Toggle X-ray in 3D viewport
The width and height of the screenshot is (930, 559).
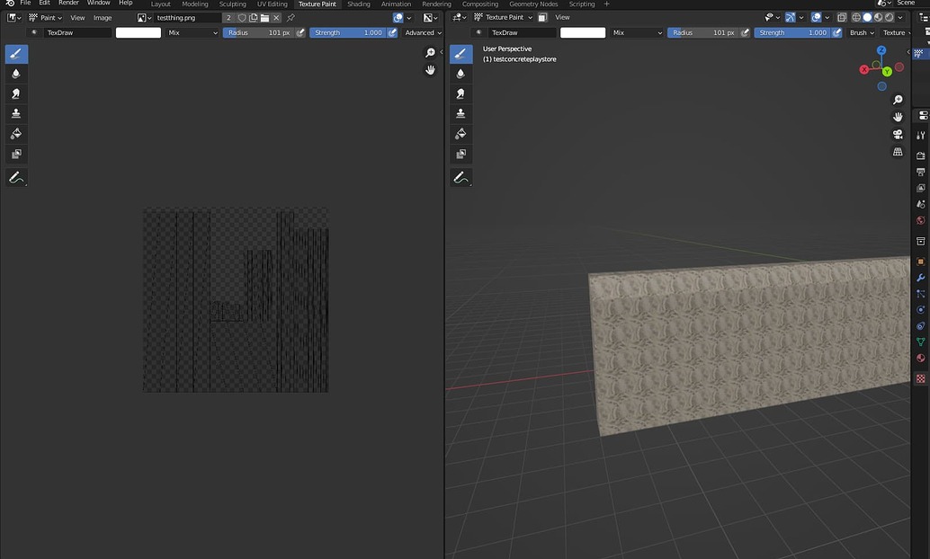pos(842,17)
